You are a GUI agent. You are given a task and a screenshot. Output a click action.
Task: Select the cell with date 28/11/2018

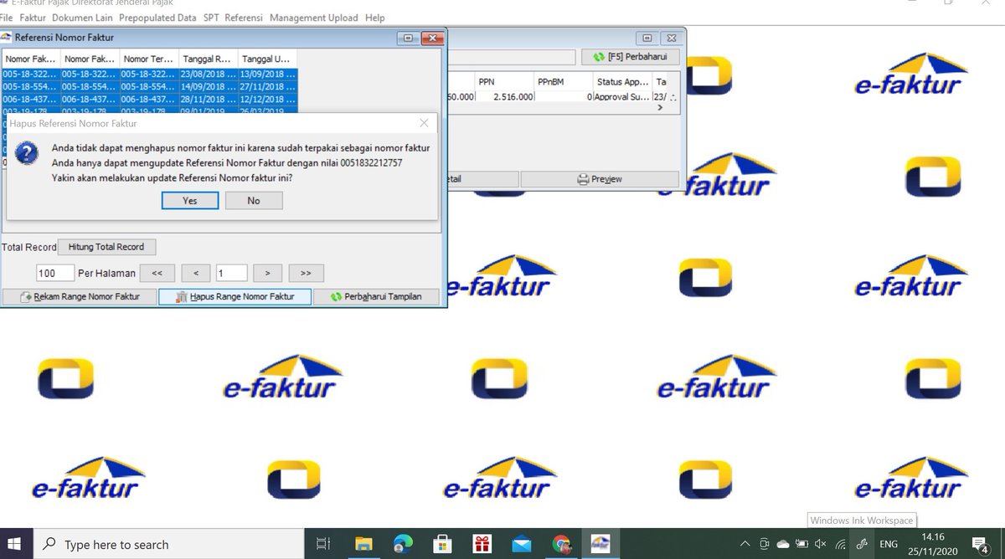tap(209, 99)
